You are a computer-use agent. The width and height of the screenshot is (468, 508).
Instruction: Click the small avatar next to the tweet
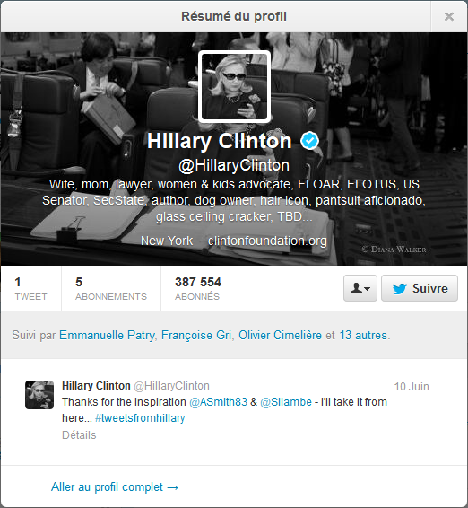click(39, 395)
